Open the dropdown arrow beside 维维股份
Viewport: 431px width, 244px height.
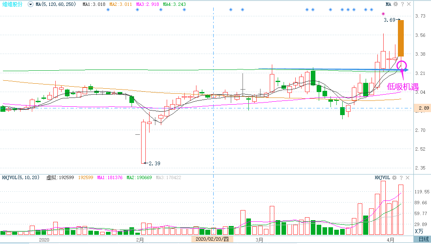coord(31,5)
